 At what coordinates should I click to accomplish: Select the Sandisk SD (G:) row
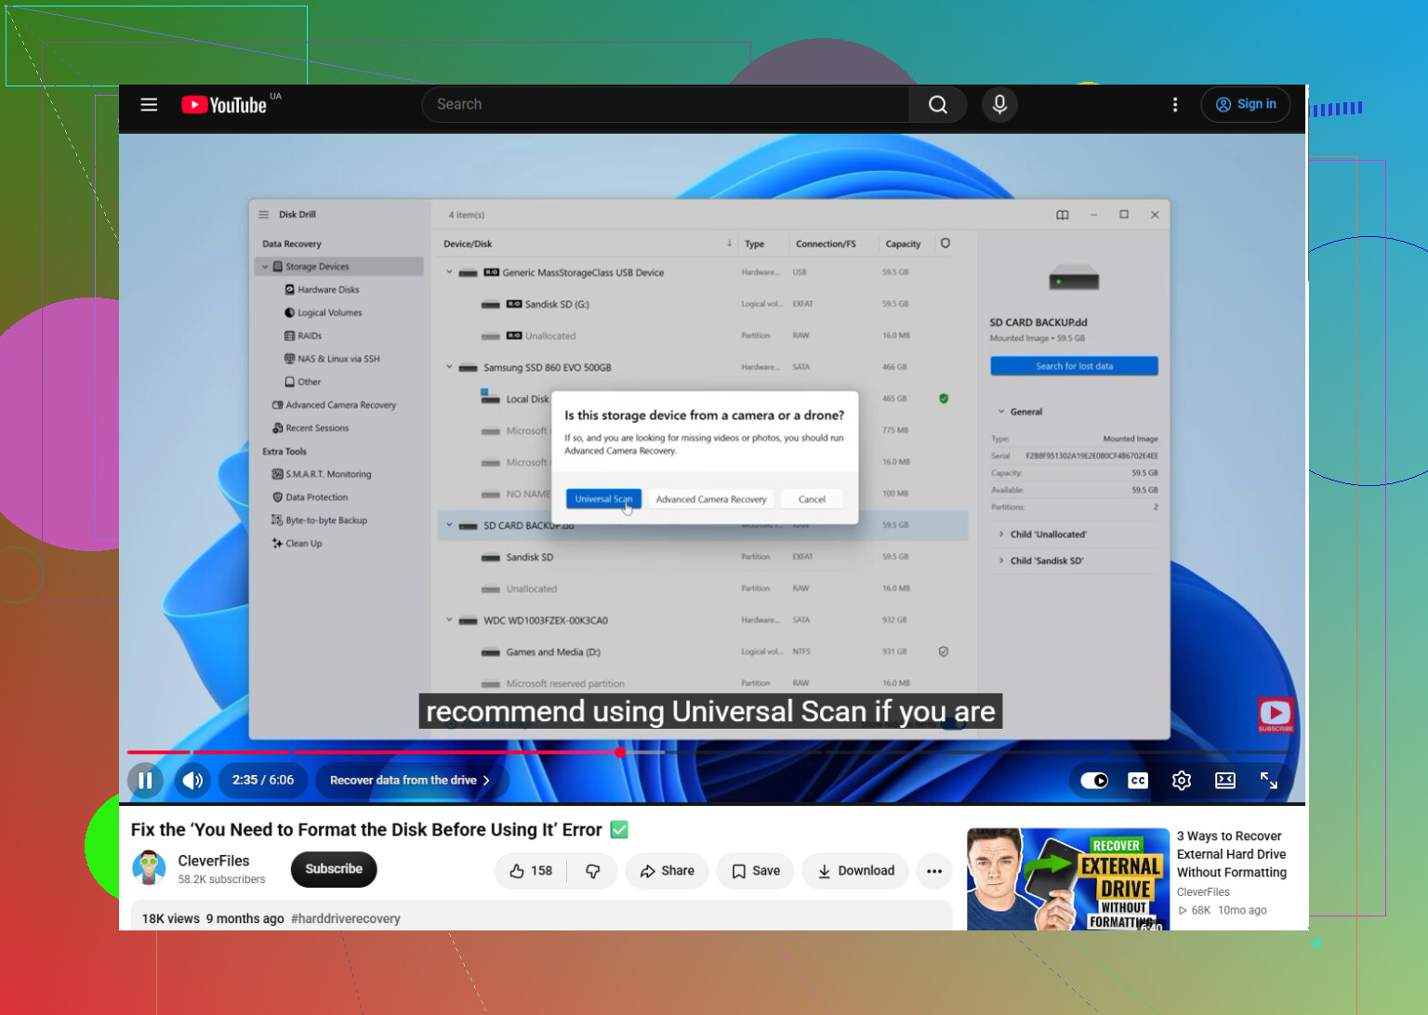703,304
